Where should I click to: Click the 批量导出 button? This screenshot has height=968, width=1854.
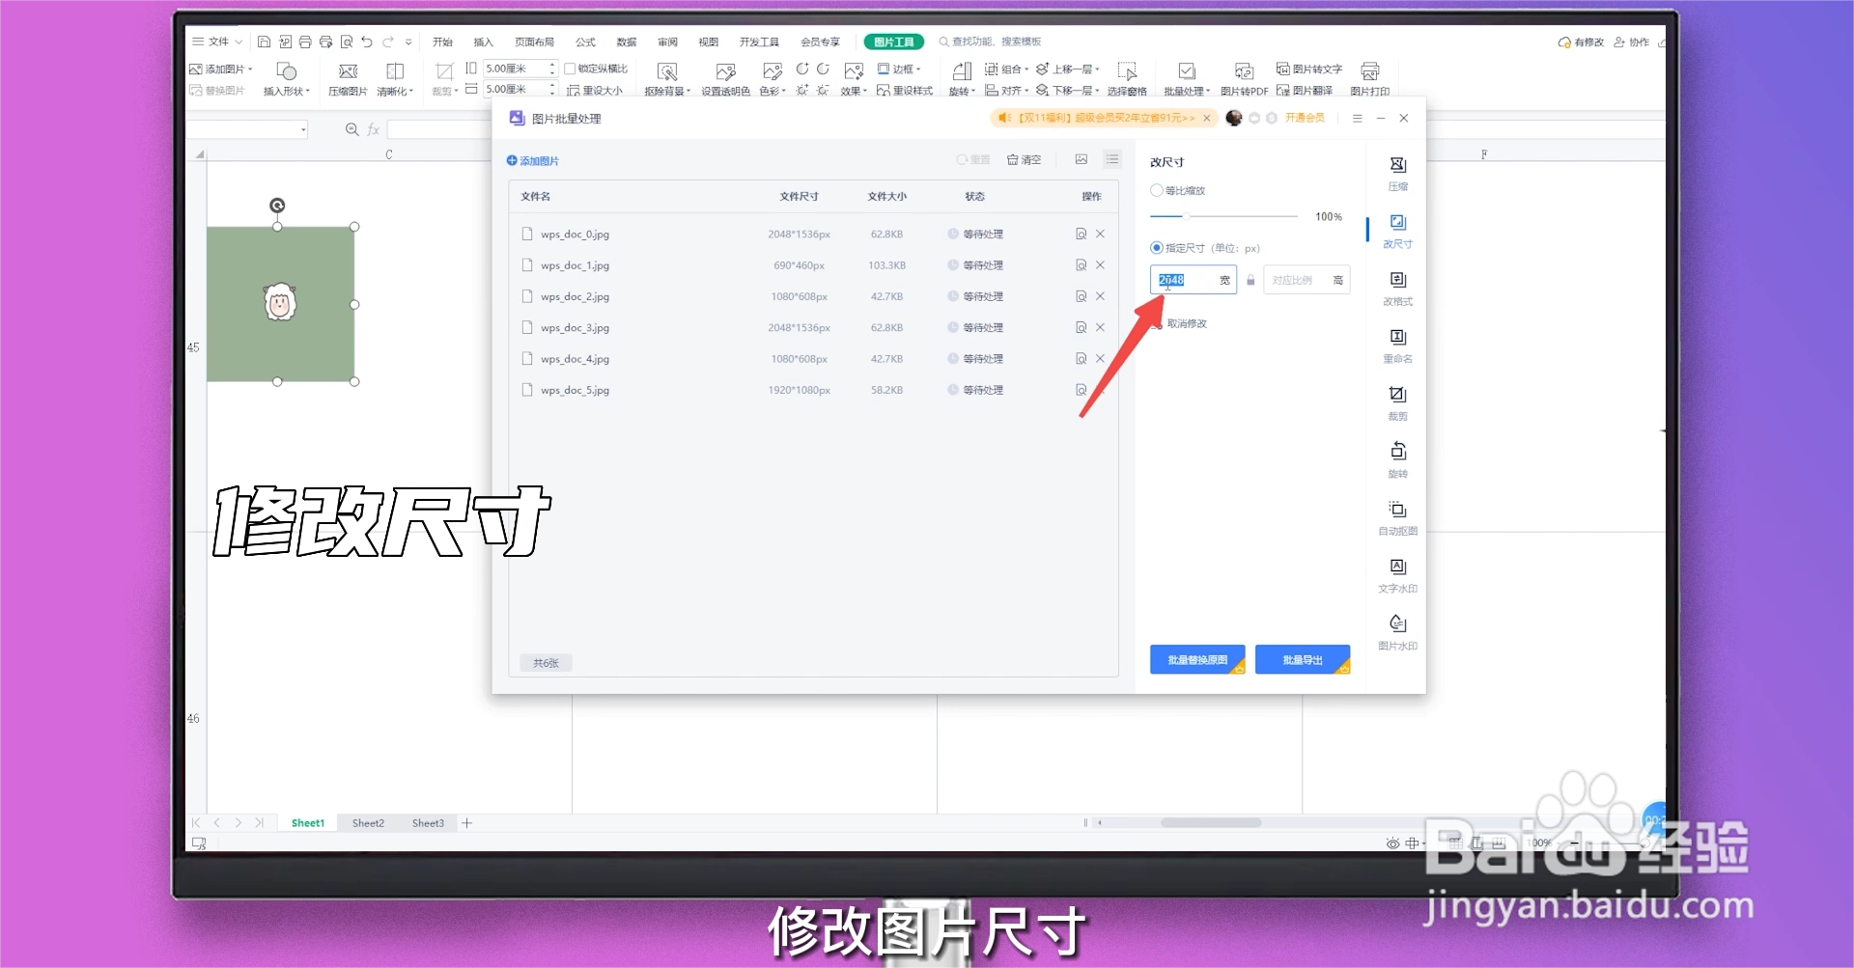(x=1303, y=659)
